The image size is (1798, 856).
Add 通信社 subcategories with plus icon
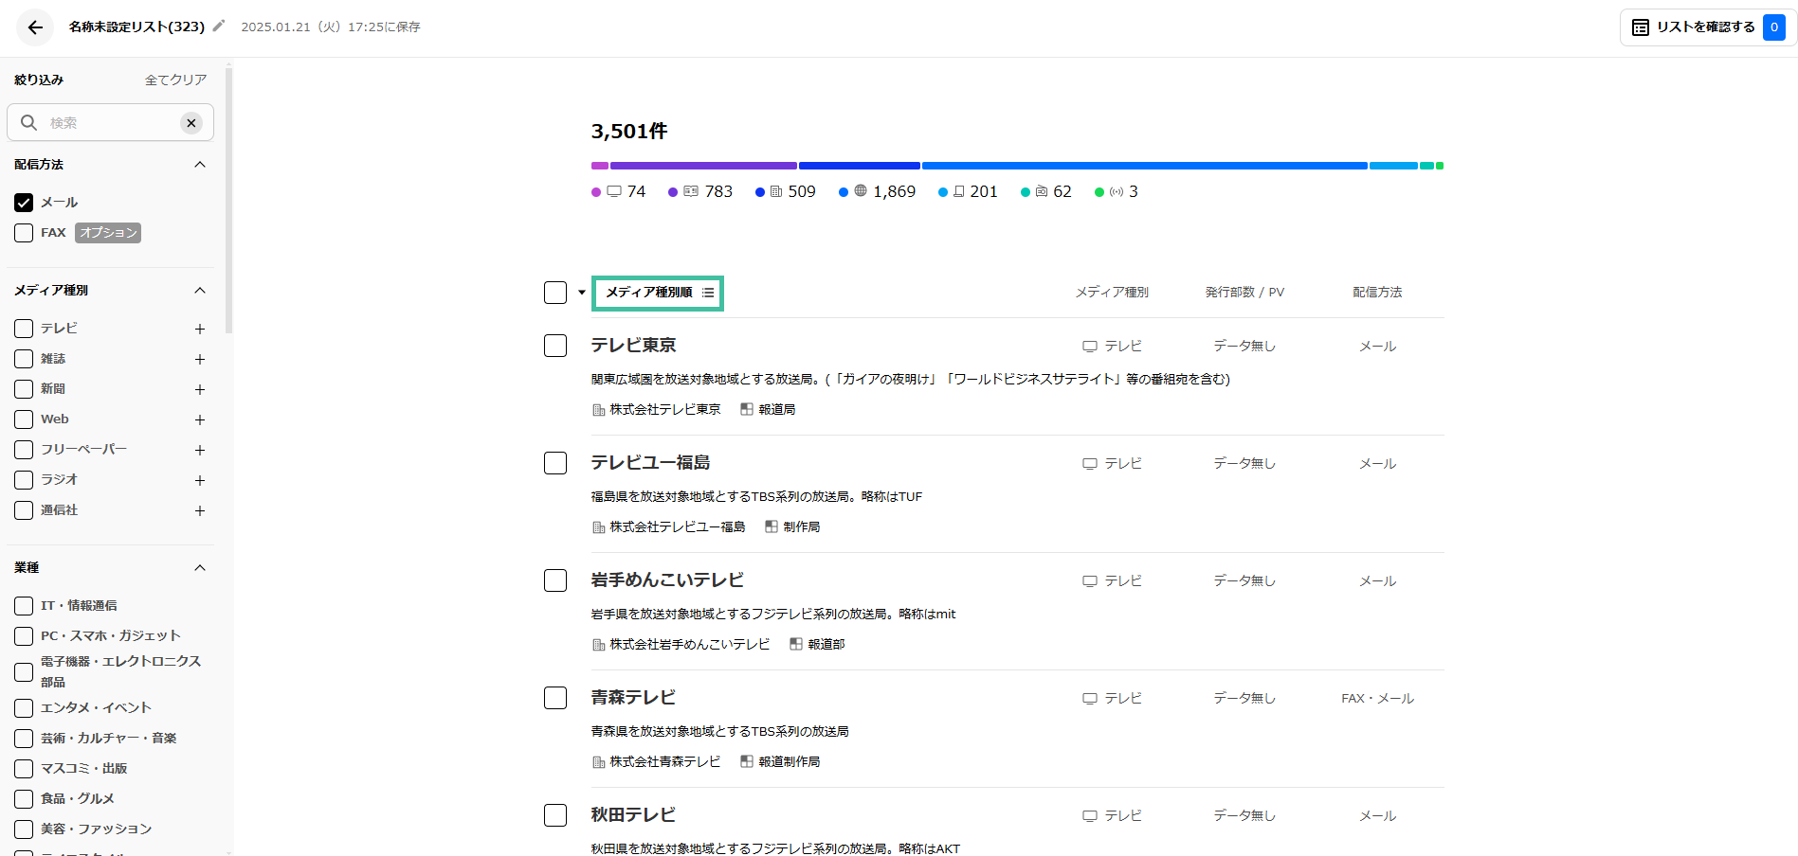(200, 510)
